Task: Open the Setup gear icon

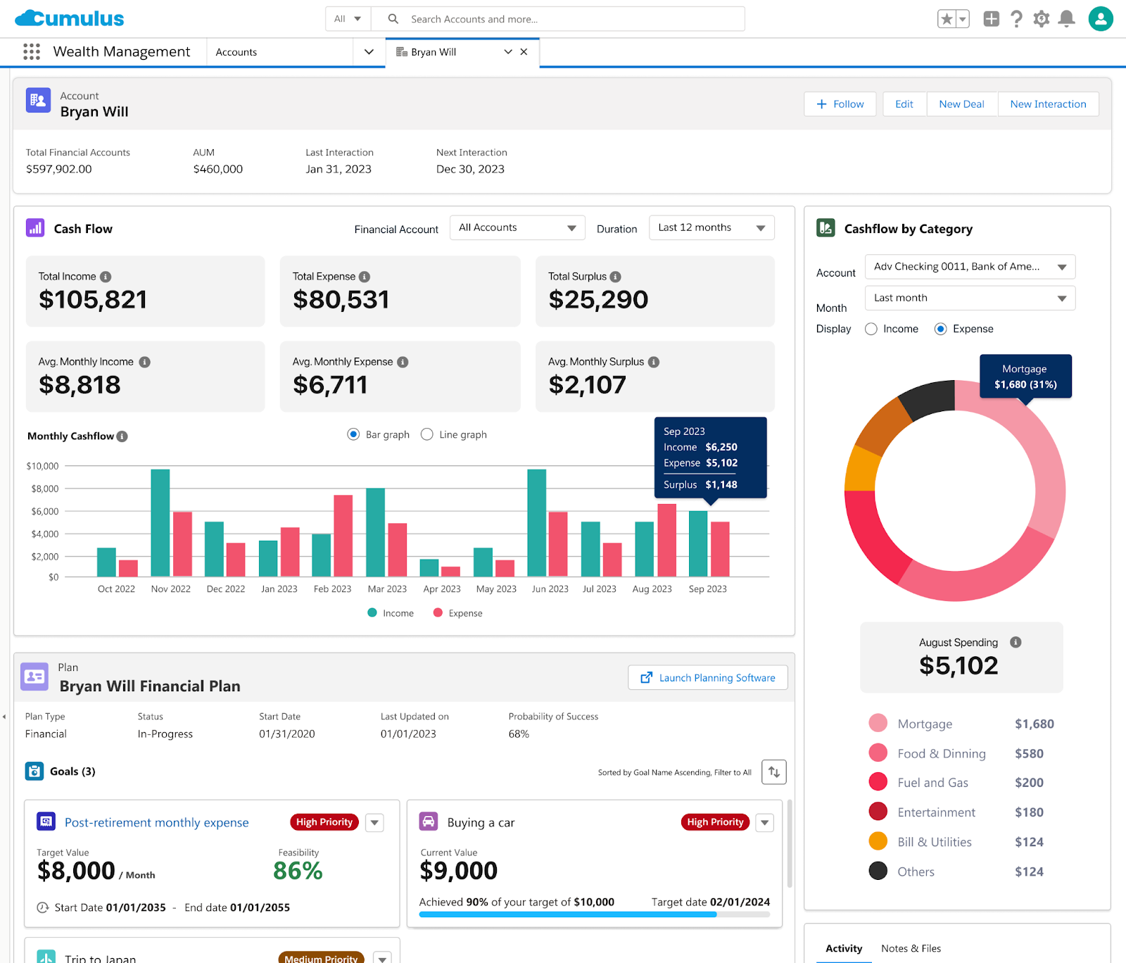Action: [1041, 19]
